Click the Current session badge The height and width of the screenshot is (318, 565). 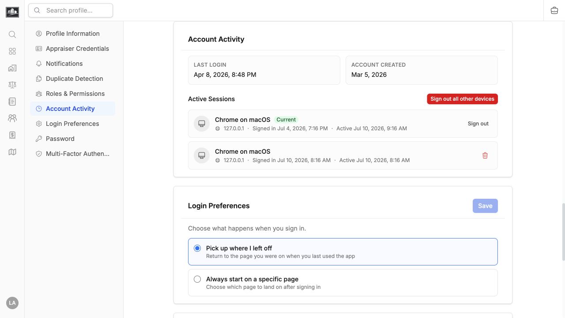(x=286, y=120)
